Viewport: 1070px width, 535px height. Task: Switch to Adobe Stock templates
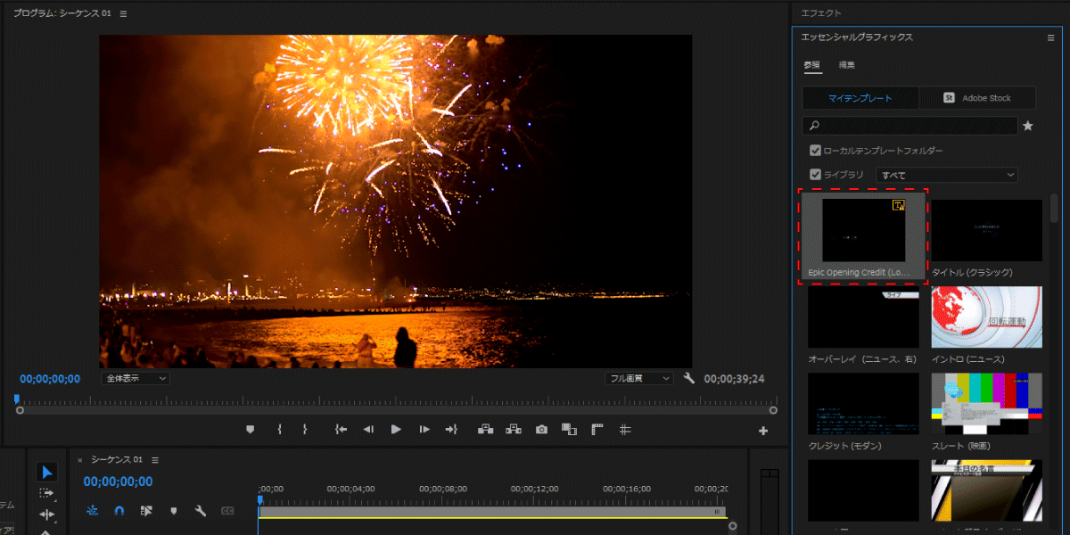click(978, 98)
